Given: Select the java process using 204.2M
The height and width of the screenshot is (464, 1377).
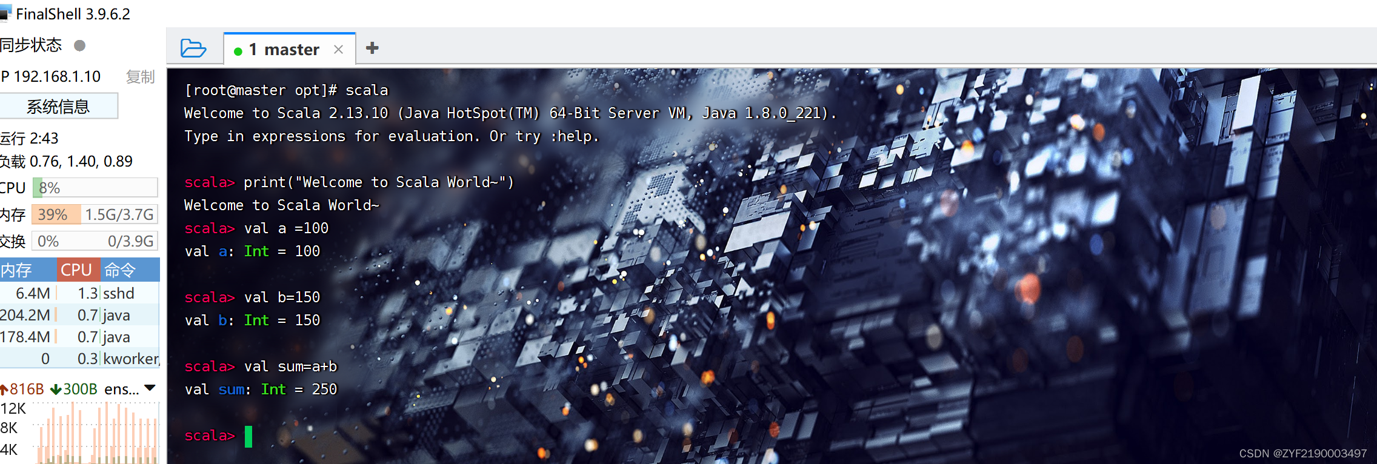Looking at the screenshot, I should pos(79,315).
